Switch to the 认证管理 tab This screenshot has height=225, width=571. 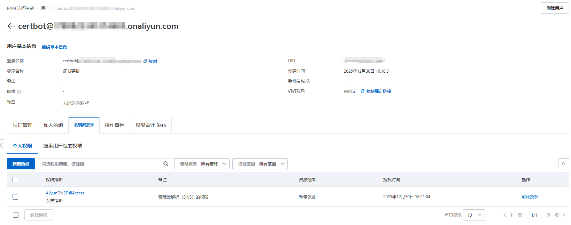tap(23, 125)
